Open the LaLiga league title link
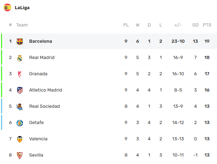The height and width of the screenshot is (164, 217). (22, 7)
